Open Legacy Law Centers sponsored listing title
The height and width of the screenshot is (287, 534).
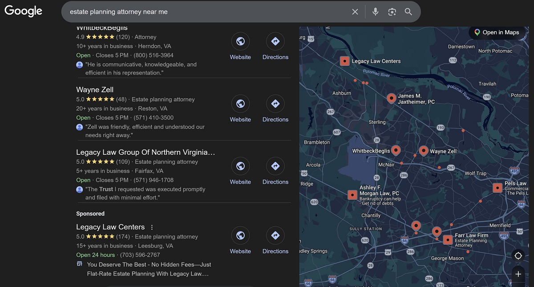tap(110, 227)
